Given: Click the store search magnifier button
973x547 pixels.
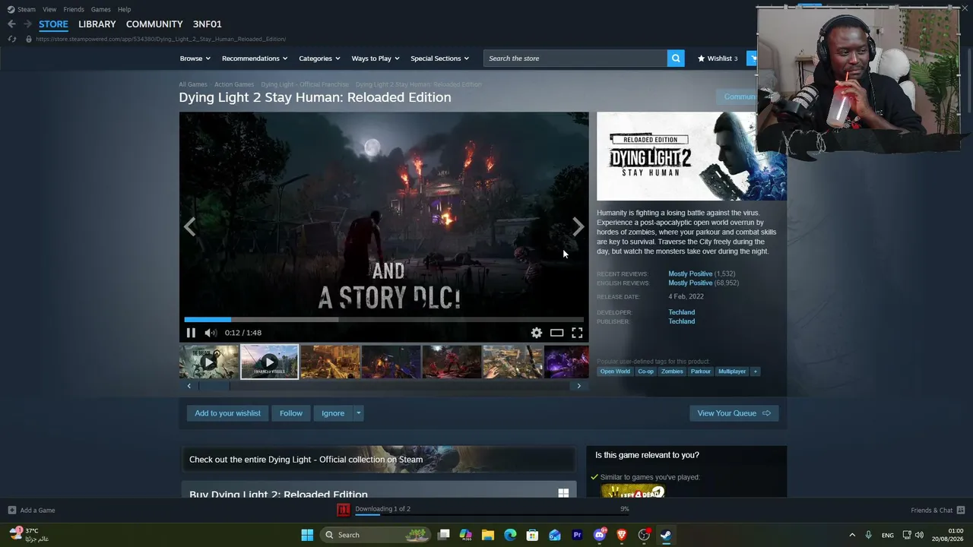Looking at the screenshot, I should tap(676, 58).
